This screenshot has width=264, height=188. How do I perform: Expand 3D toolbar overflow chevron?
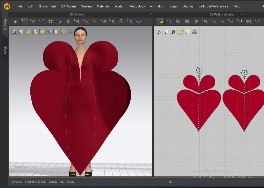150,22
